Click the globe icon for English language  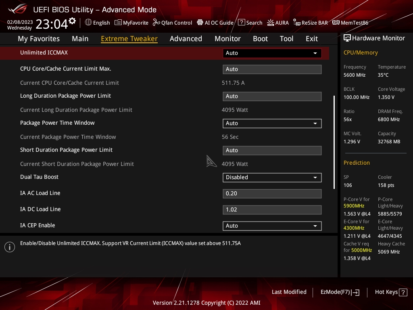[x=88, y=23]
